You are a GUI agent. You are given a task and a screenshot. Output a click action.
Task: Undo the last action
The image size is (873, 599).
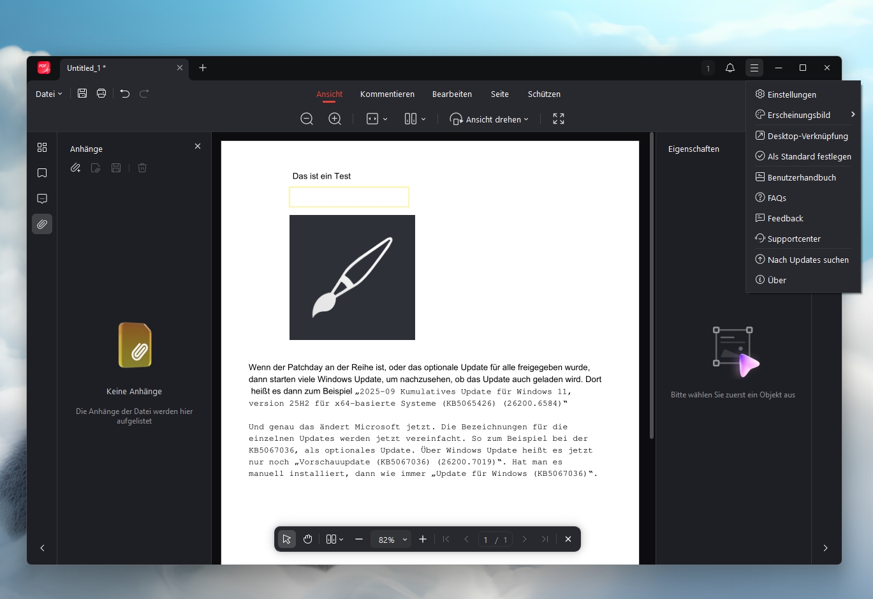coord(125,94)
